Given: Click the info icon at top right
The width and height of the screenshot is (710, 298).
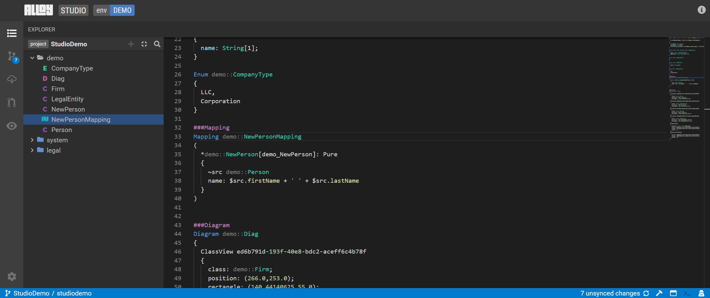Looking at the screenshot, I should tap(701, 10).
